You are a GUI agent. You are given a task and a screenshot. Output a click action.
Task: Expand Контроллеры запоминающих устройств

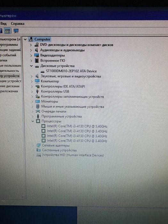click(x=32, y=97)
